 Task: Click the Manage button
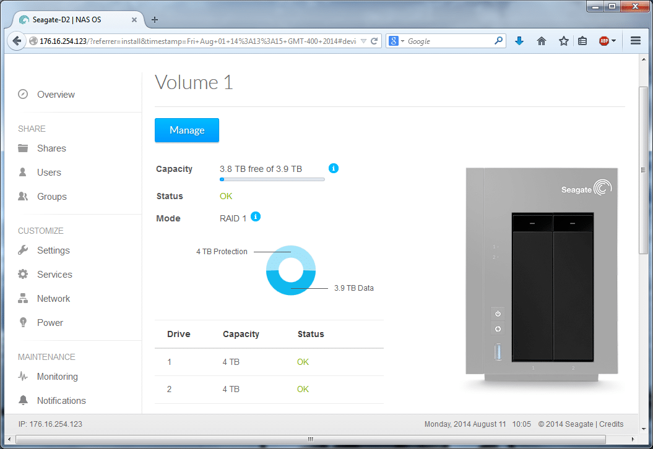(186, 130)
